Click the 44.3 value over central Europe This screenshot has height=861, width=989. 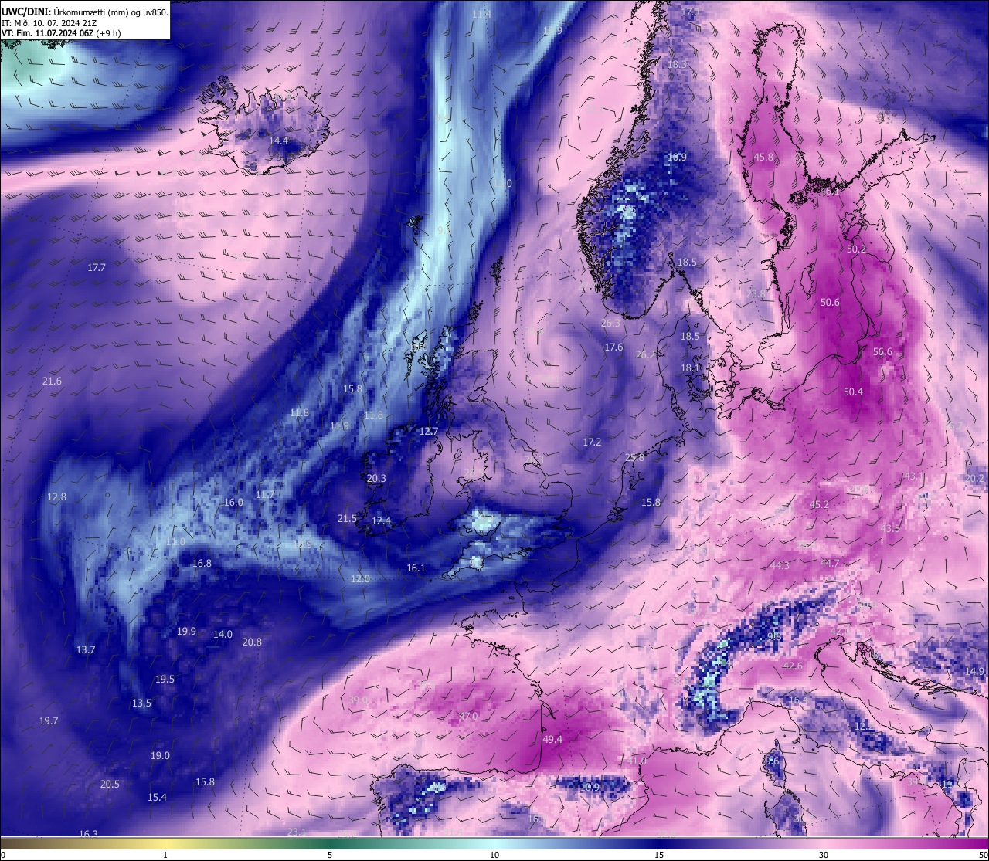780,565
